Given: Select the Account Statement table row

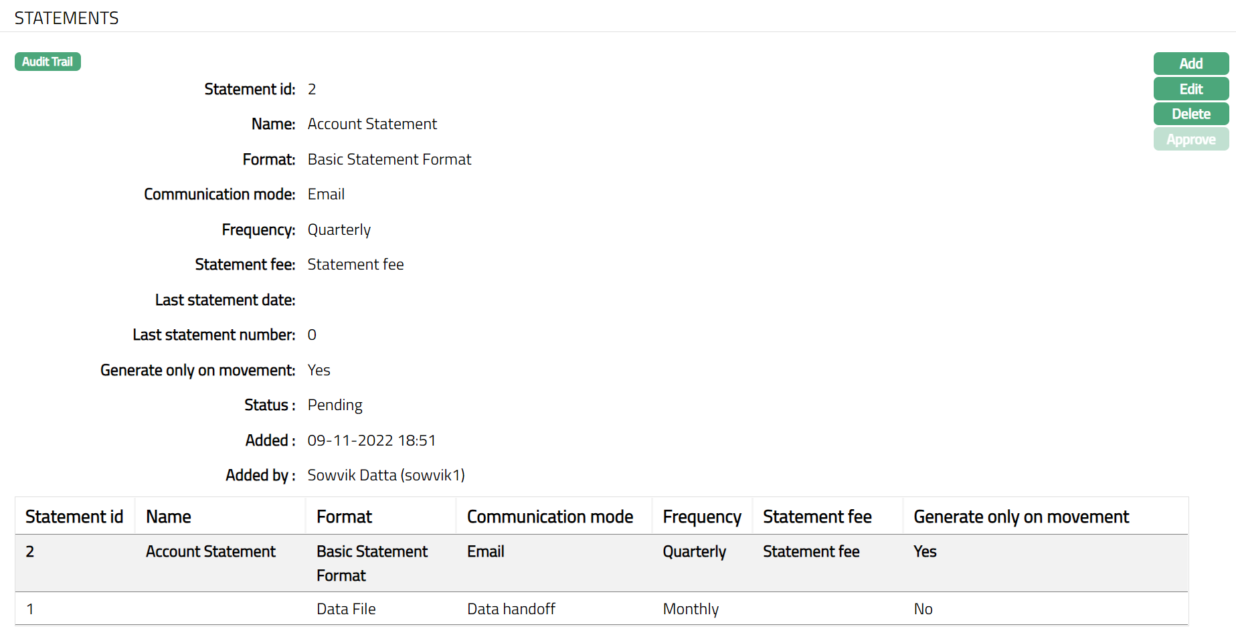Looking at the screenshot, I should (x=210, y=552).
